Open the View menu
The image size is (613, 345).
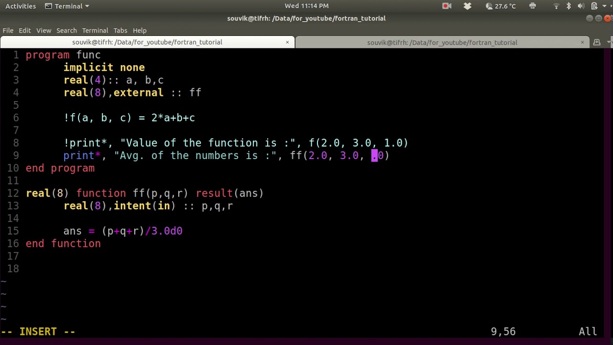point(44,30)
